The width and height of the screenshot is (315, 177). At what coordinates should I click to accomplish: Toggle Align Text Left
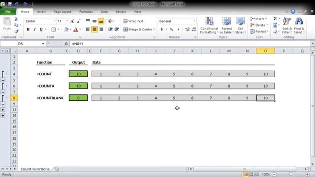tap(88, 29)
